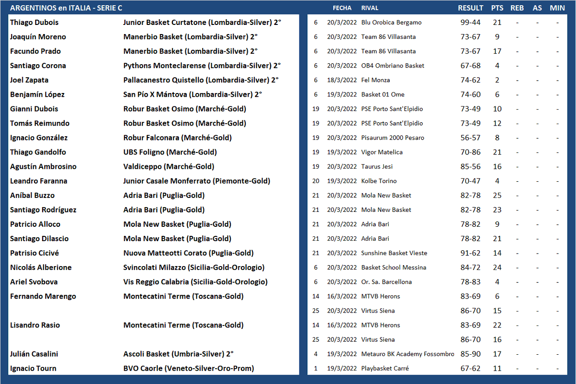
Task: Click player name Ariel Svobova
Action: click(34, 281)
